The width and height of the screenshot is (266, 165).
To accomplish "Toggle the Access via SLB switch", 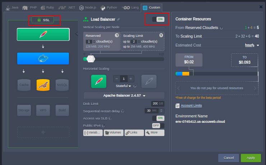I will click(158, 118).
